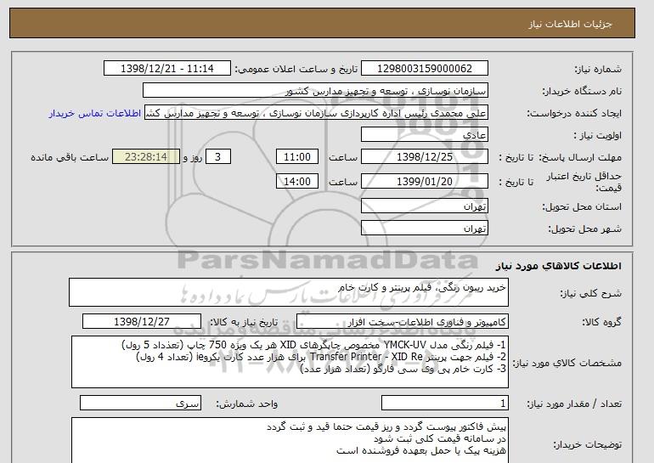Click the remaining days field showing 3

point(217,157)
